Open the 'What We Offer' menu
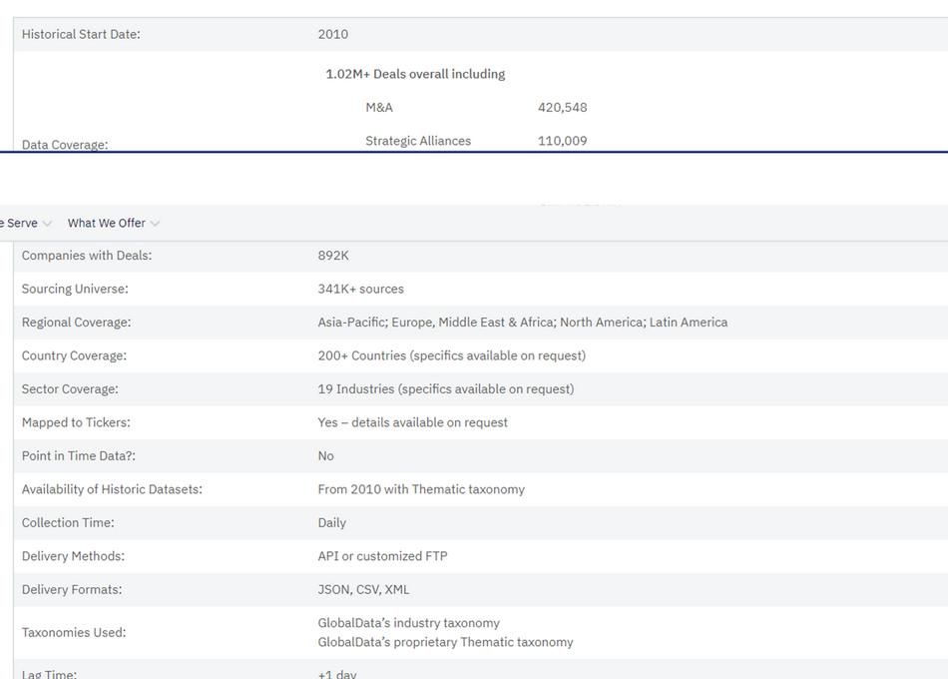 point(106,224)
